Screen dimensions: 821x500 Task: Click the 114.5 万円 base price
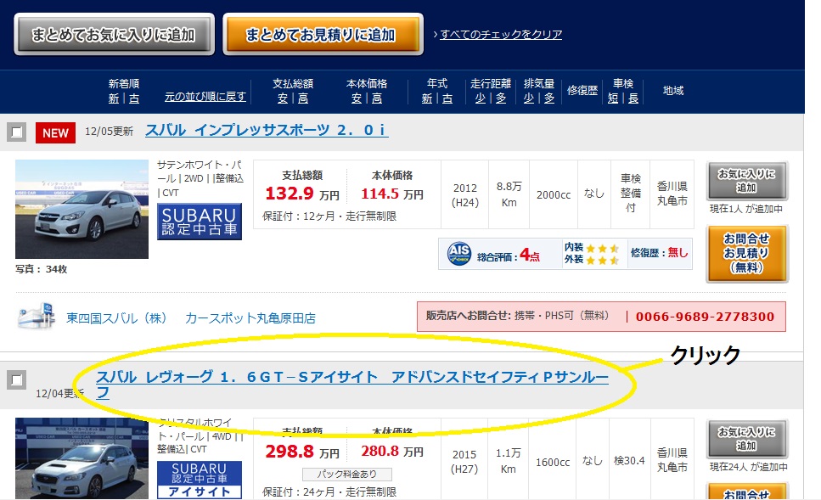click(x=392, y=194)
